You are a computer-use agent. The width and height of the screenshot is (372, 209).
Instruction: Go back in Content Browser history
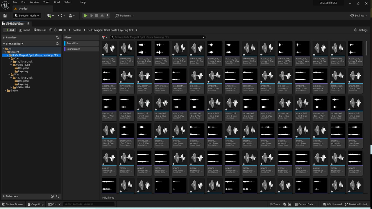click(x=51, y=30)
